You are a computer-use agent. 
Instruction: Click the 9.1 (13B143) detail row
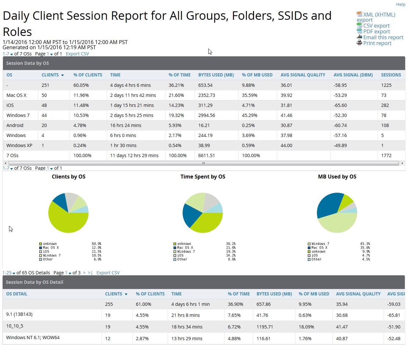[x=204, y=315]
